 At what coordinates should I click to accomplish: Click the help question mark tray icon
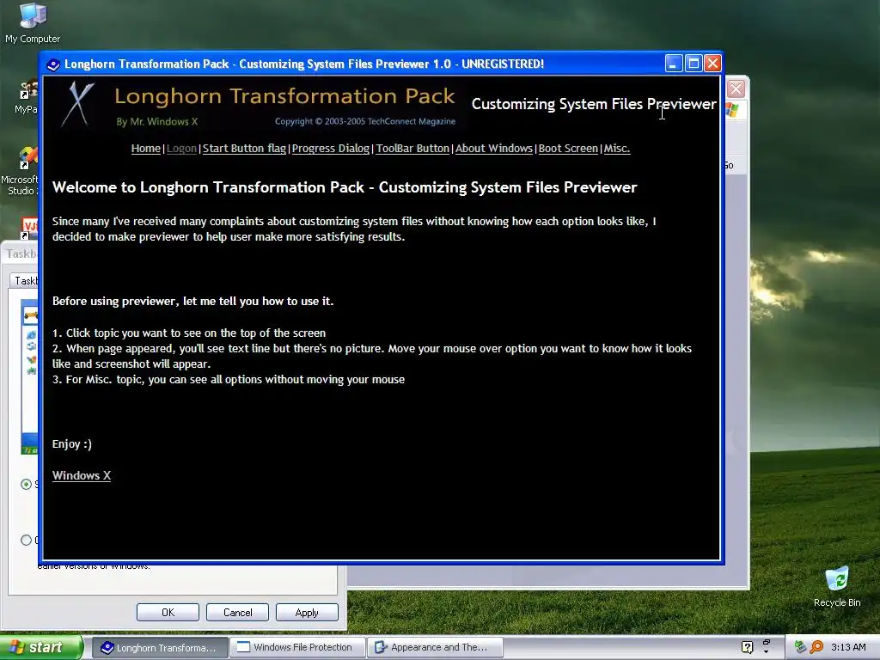point(747,647)
